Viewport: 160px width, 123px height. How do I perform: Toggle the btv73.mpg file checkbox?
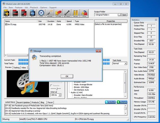[6, 24]
